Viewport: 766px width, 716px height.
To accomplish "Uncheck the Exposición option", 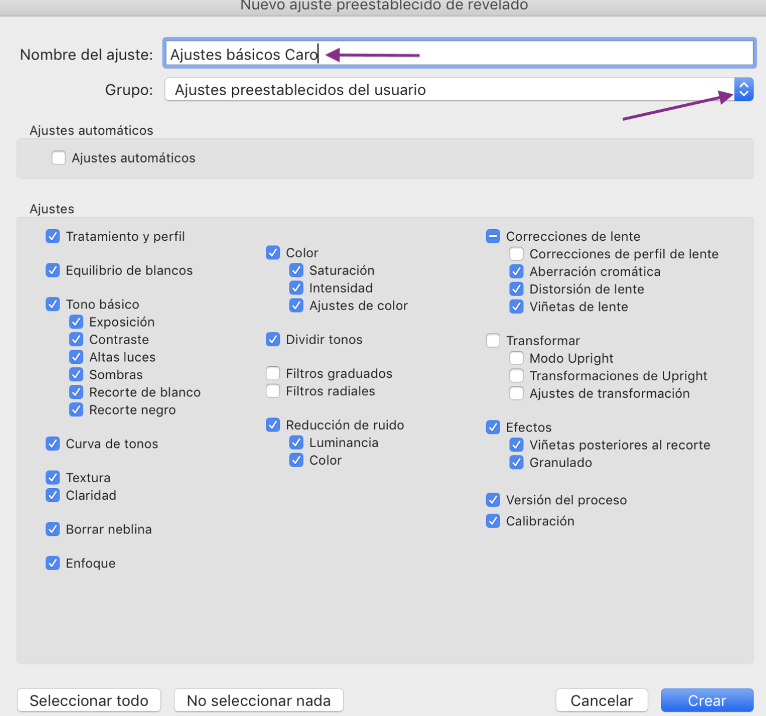I will point(76,322).
